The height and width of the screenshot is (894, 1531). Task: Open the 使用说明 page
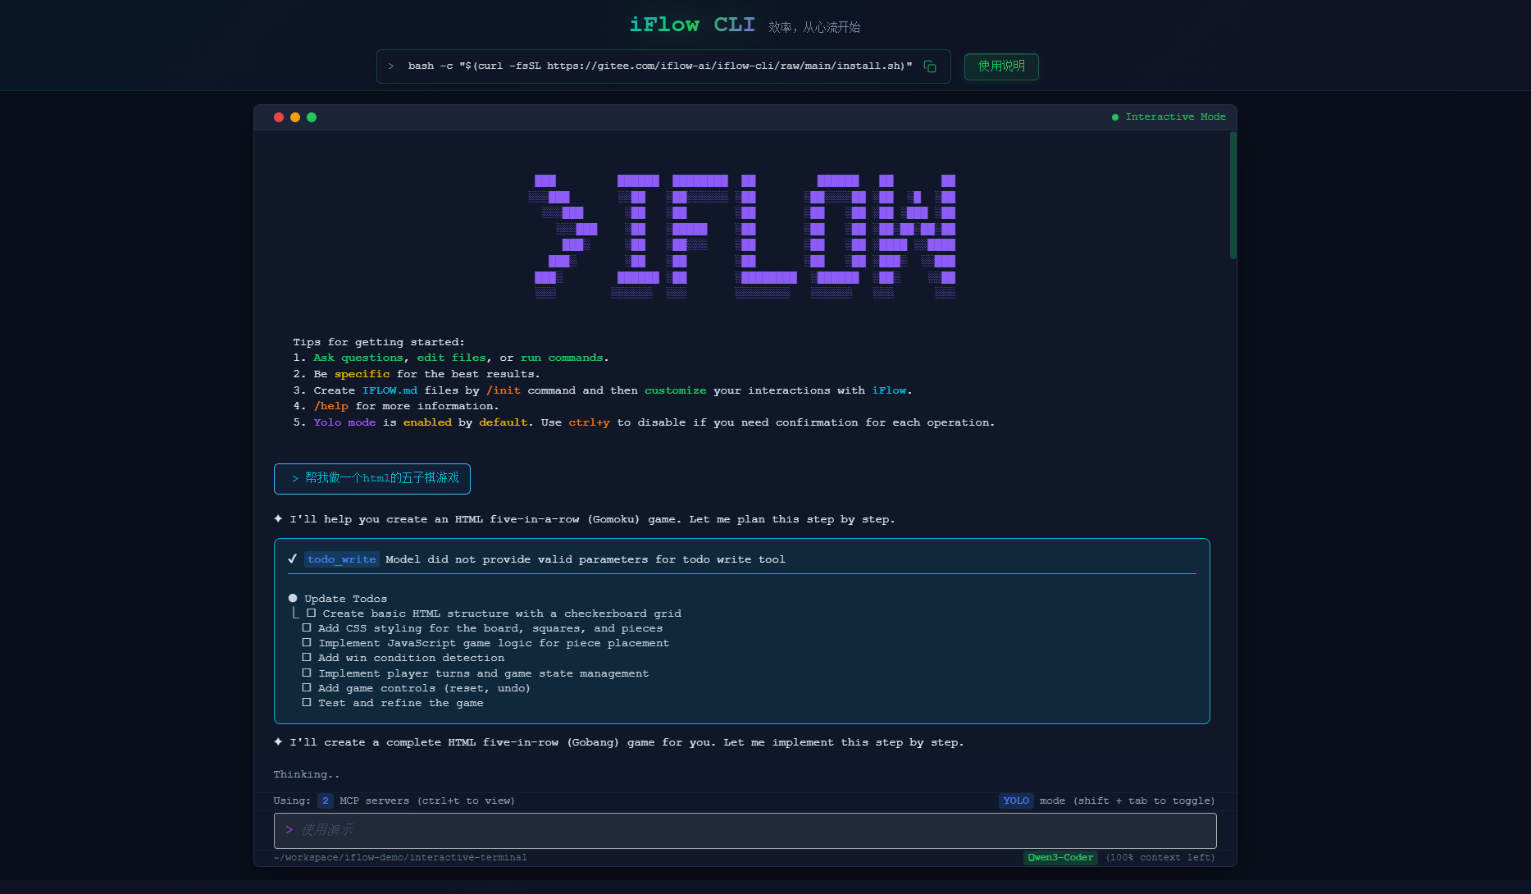1000,66
